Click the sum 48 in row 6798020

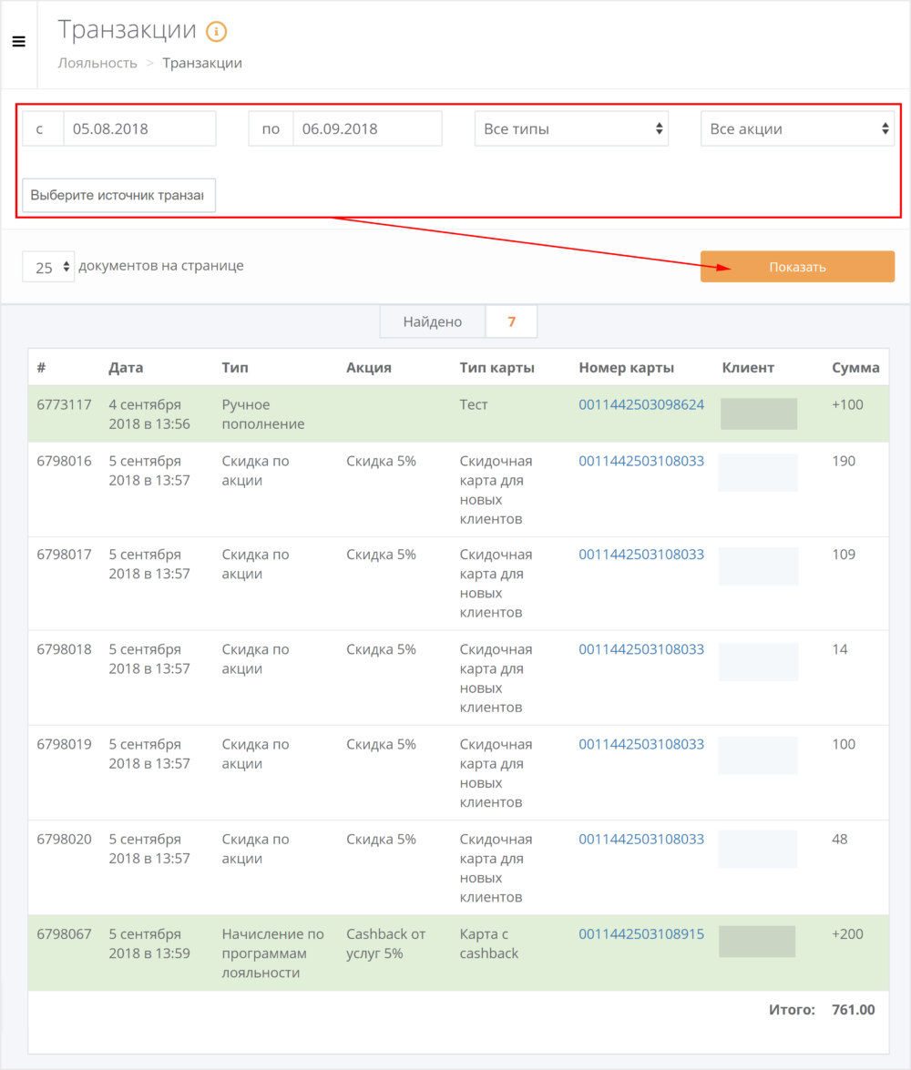[x=839, y=840]
